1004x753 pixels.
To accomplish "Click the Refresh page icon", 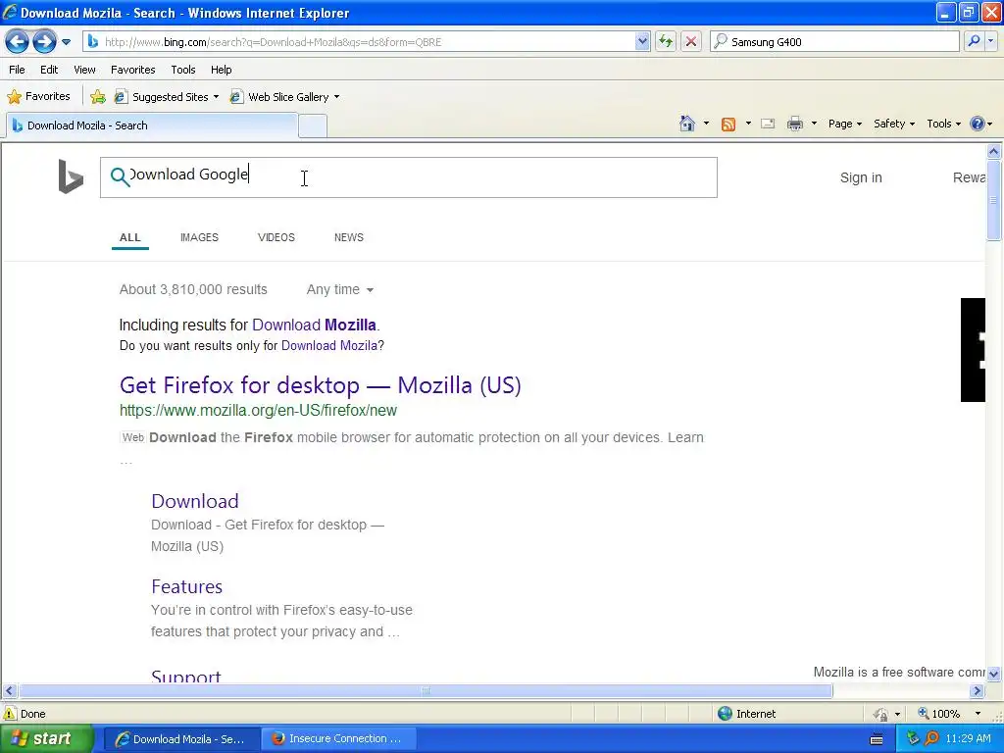I will (x=666, y=42).
